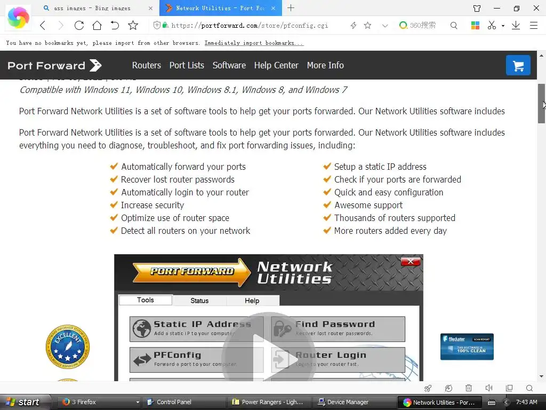The width and height of the screenshot is (546, 410).
Task: Click the lightning speed mode icon
Action: tap(354, 26)
